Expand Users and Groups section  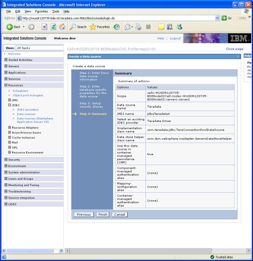6,178
